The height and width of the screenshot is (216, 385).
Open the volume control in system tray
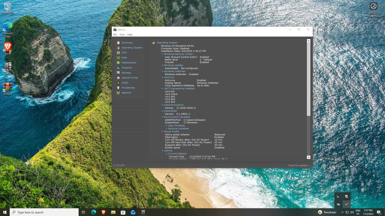click(x=352, y=212)
